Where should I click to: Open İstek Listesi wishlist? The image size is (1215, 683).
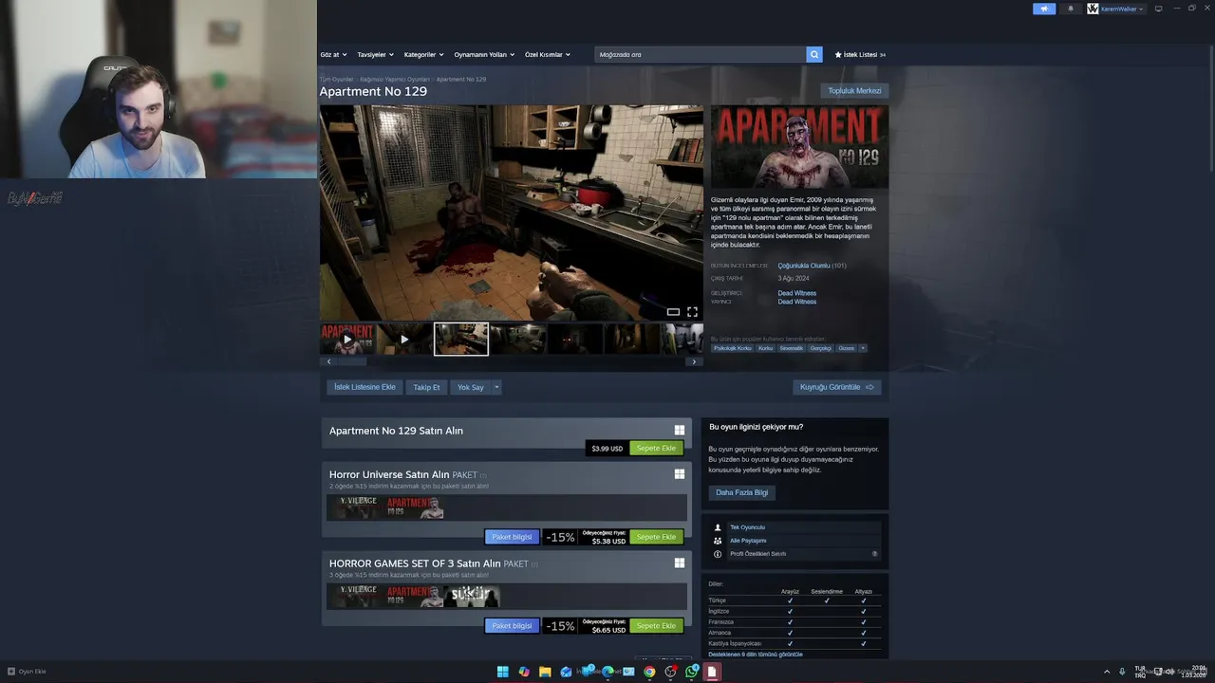[860, 54]
